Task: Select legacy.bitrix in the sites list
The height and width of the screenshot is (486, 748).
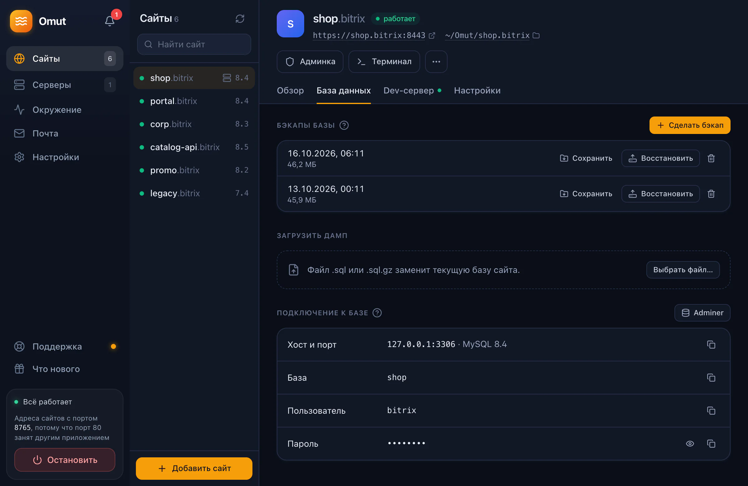Action: (x=194, y=193)
